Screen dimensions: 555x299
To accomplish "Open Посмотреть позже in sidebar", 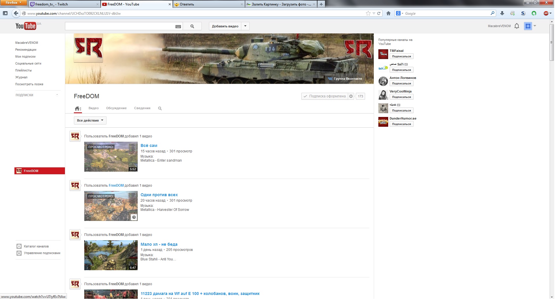I will coord(29,84).
